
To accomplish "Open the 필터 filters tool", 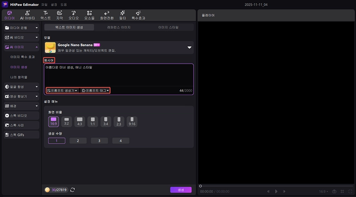I will pos(123,15).
